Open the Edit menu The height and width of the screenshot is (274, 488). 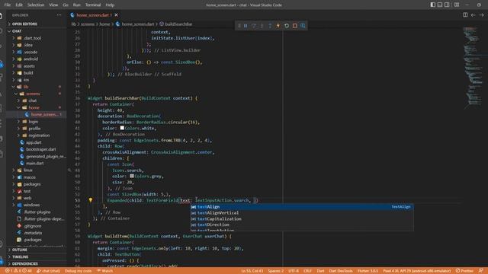pos(19,5)
